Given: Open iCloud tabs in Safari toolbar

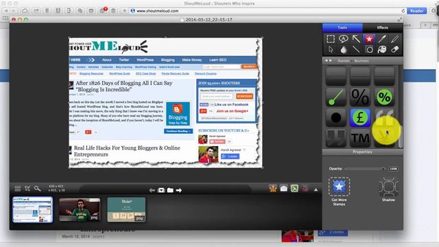Looking at the screenshot, I should click(x=25, y=11).
